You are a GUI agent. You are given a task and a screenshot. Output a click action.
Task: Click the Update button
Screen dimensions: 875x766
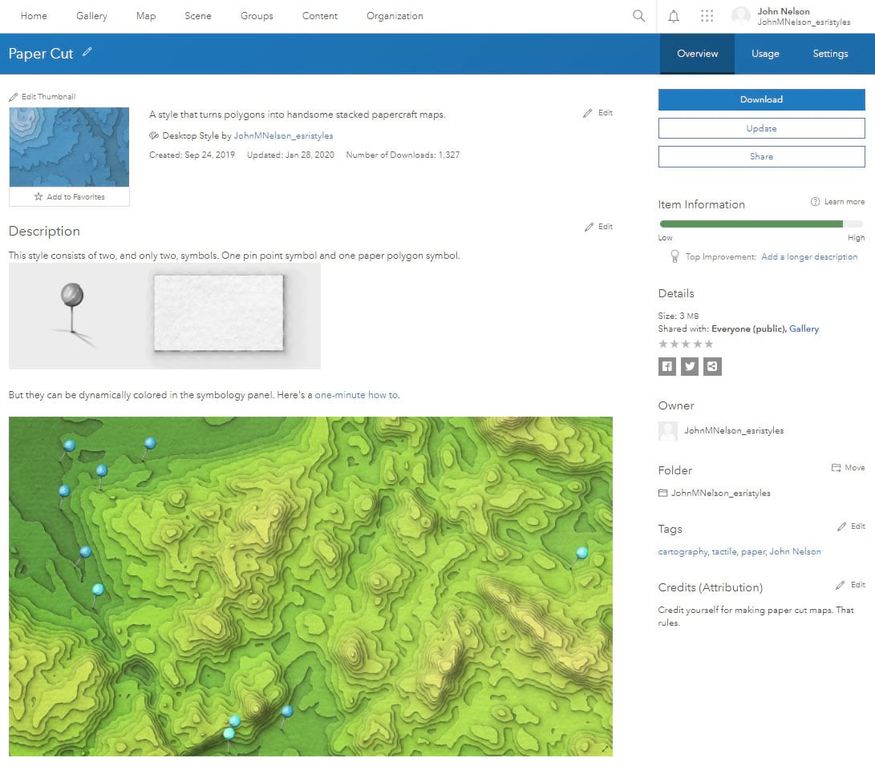(761, 128)
